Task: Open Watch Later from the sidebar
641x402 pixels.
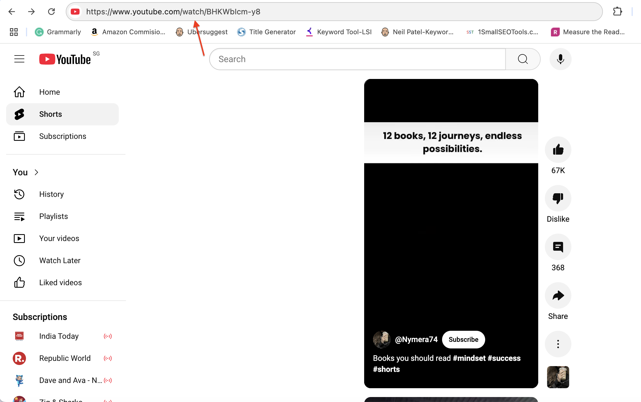Action: coord(60,260)
